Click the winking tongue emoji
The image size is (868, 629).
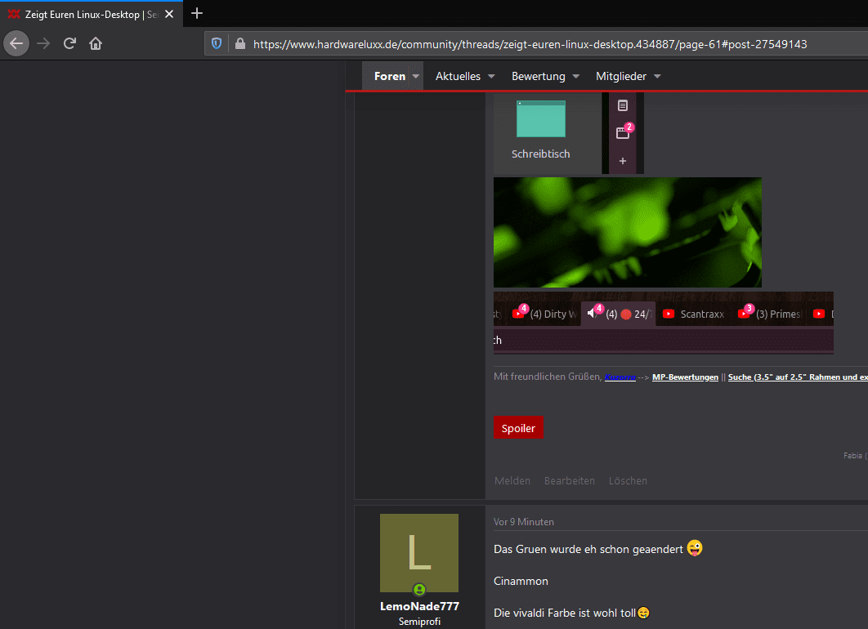point(695,547)
